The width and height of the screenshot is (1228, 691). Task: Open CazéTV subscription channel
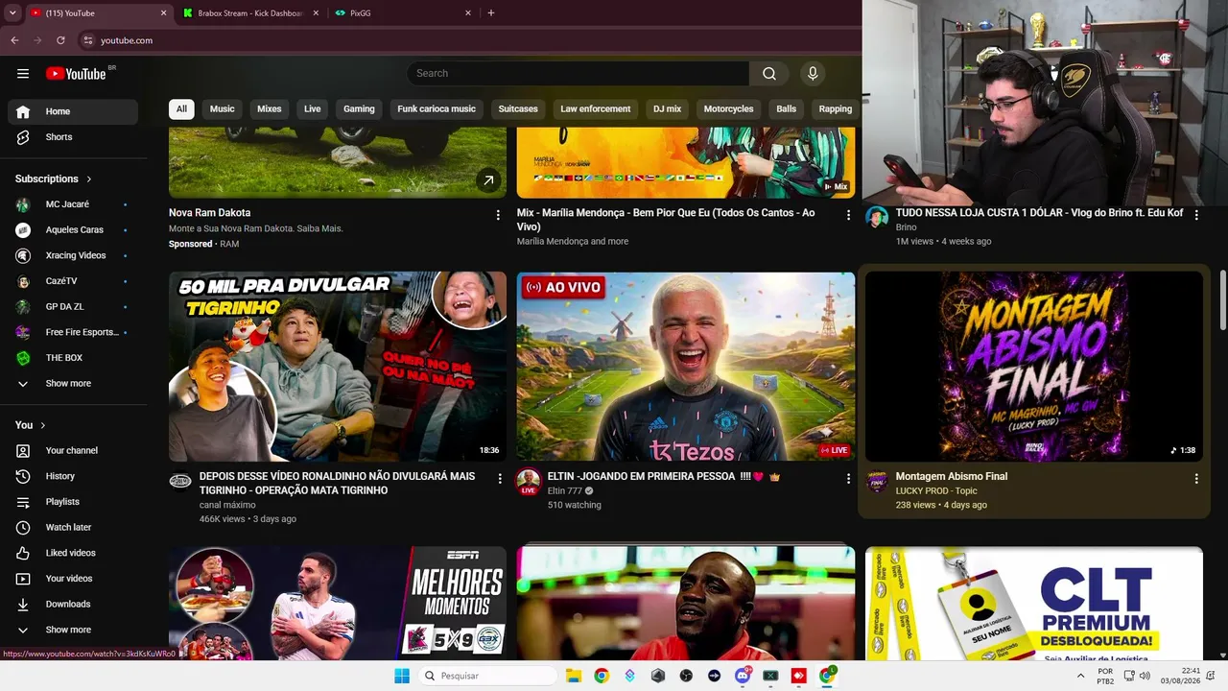point(73,281)
